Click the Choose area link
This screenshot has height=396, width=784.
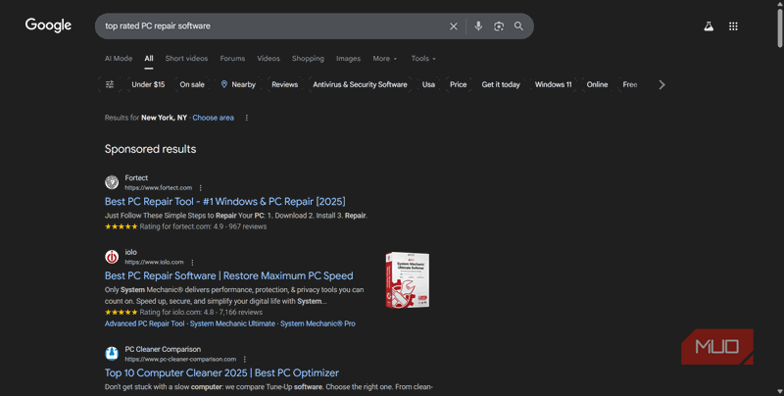pos(213,118)
